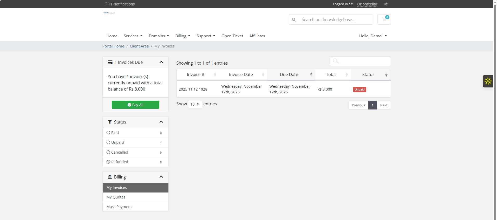Collapse the Invoices Due panel
Screen dimensions: 497x220
[x=161, y=62]
